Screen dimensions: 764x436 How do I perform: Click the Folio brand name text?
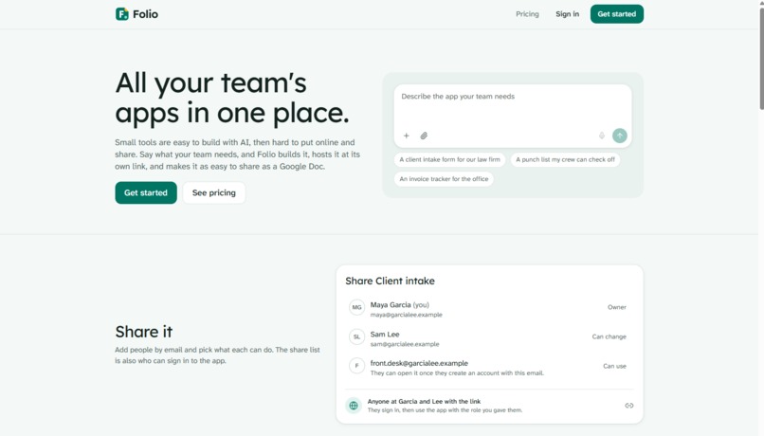point(145,14)
